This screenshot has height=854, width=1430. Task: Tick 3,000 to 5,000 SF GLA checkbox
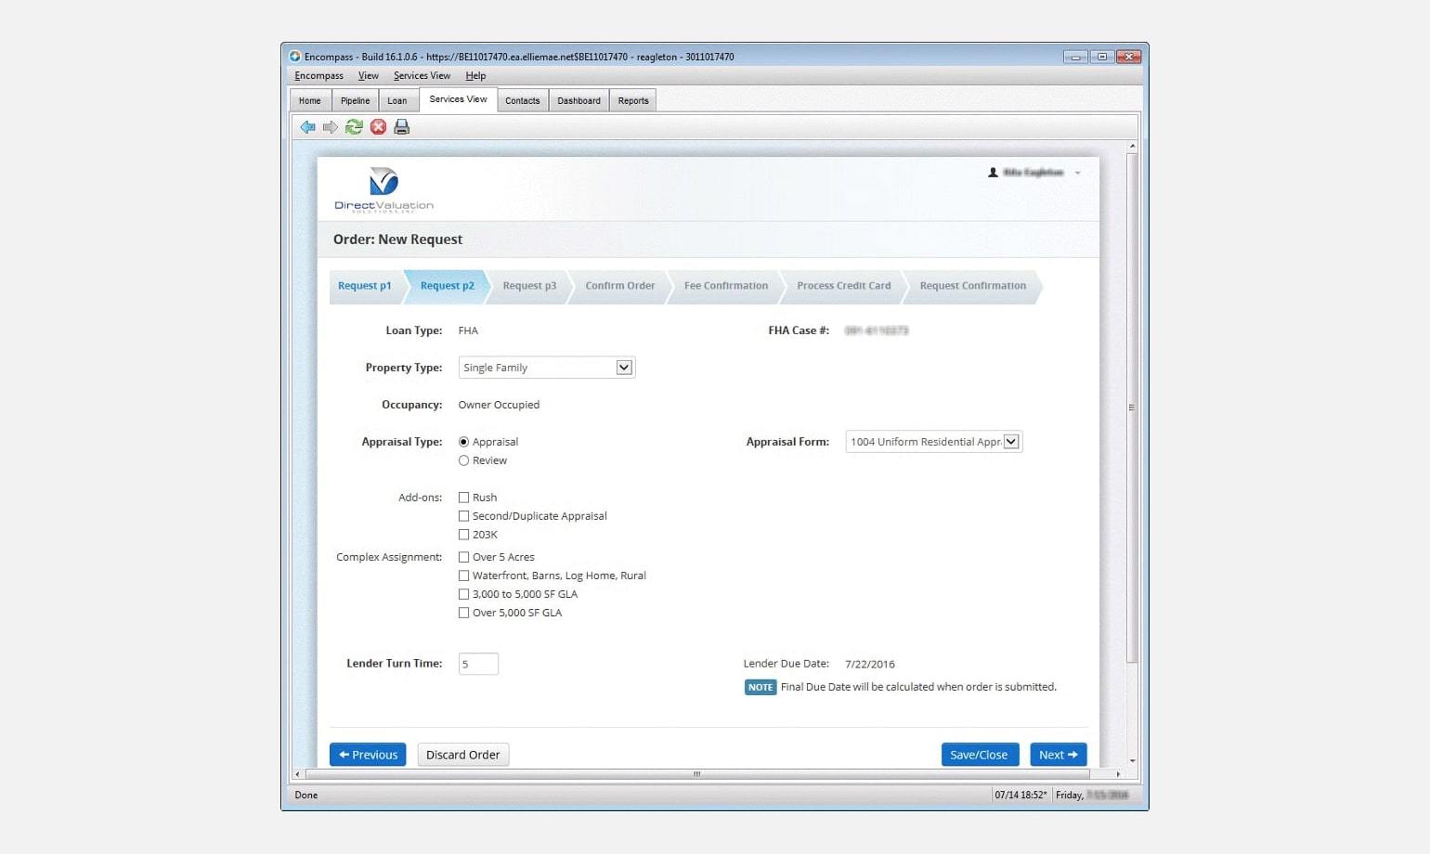pyautogui.click(x=463, y=594)
